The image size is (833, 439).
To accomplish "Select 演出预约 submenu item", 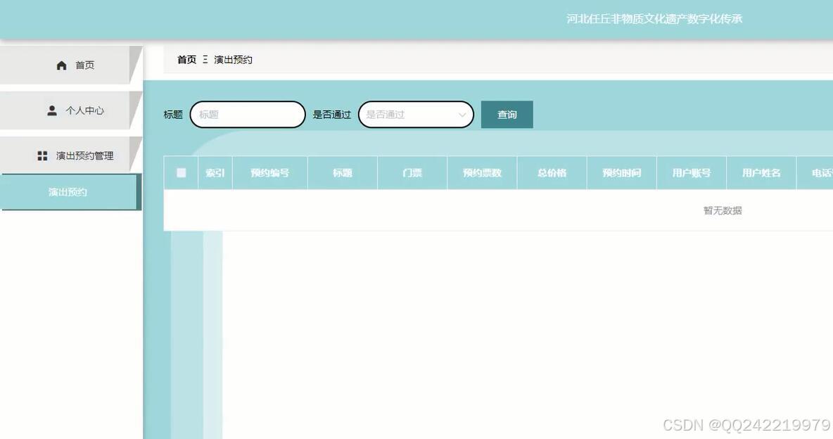I will [x=70, y=192].
